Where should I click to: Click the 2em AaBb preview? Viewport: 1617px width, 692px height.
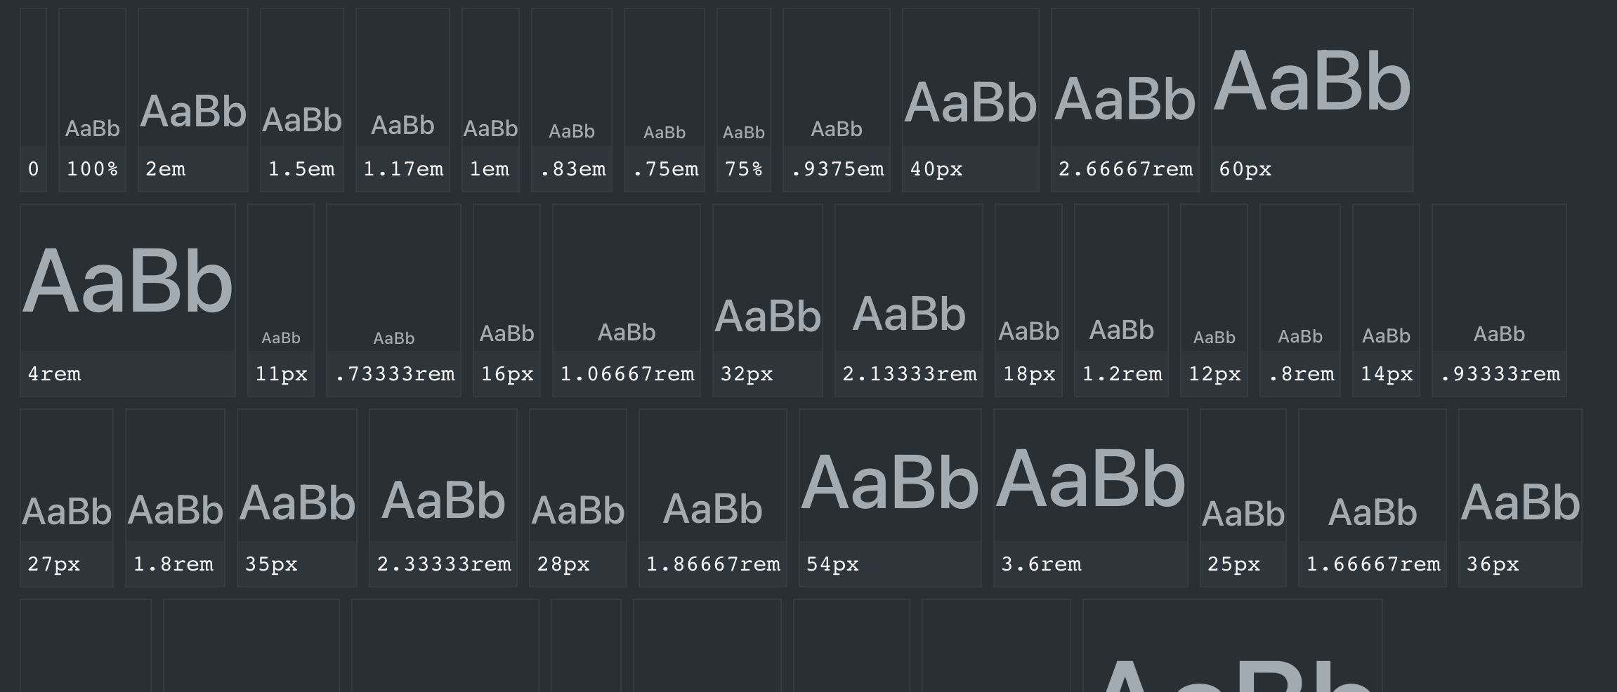click(x=193, y=112)
